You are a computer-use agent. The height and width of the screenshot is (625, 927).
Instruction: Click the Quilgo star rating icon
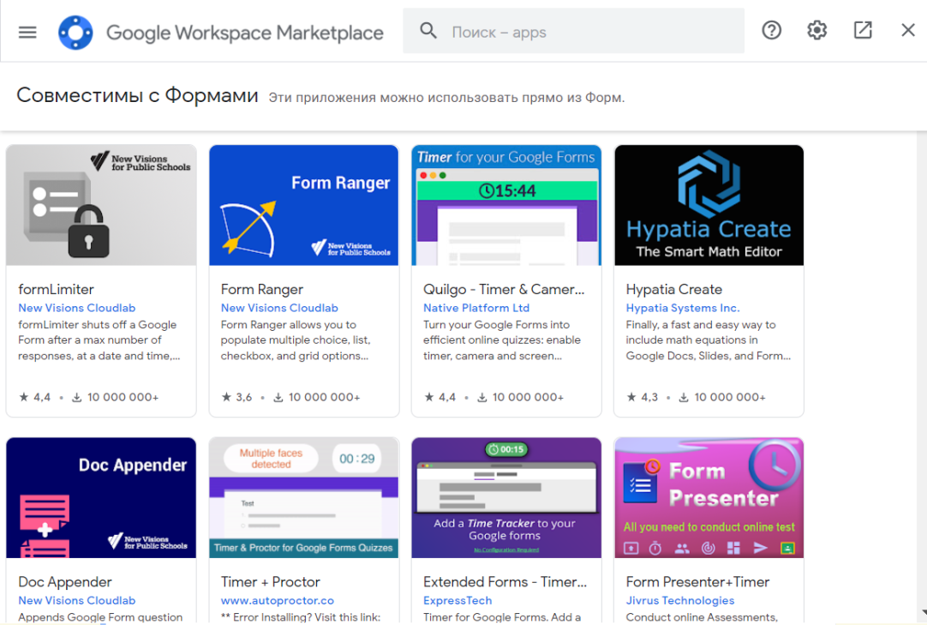[429, 397]
